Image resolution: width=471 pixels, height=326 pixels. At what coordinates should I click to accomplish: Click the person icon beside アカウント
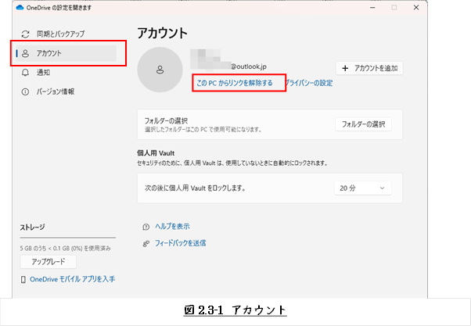(x=26, y=53)
